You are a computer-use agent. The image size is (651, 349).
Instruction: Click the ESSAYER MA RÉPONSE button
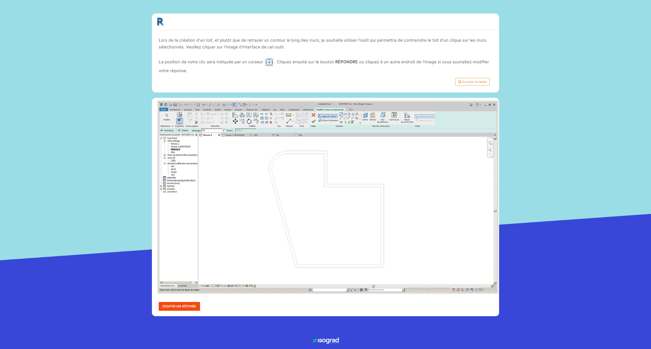point(179,306)
